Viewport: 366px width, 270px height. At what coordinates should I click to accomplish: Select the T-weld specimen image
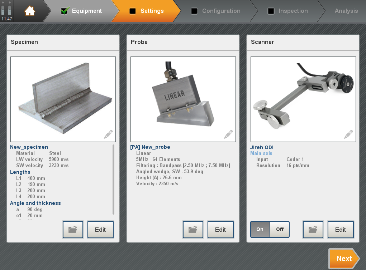pos(63,99)
